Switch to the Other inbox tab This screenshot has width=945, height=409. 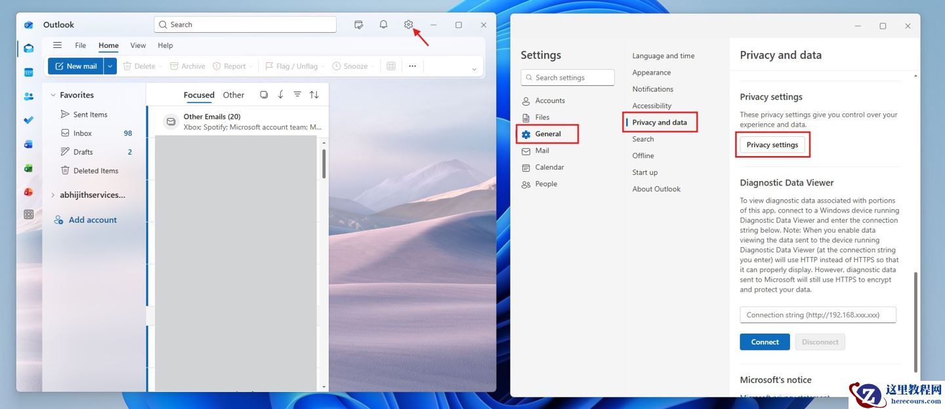[233, 95]
